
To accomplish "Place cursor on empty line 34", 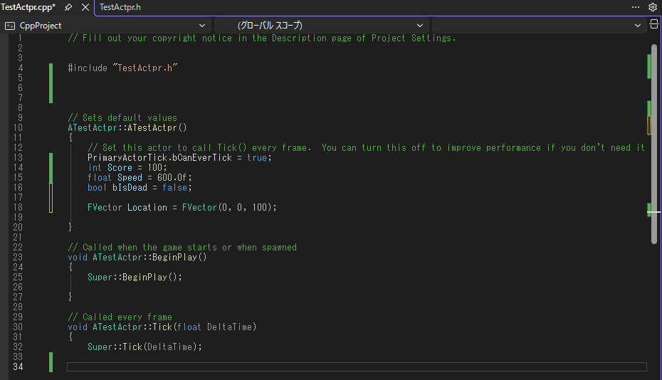I will click(x=356, y=367).
